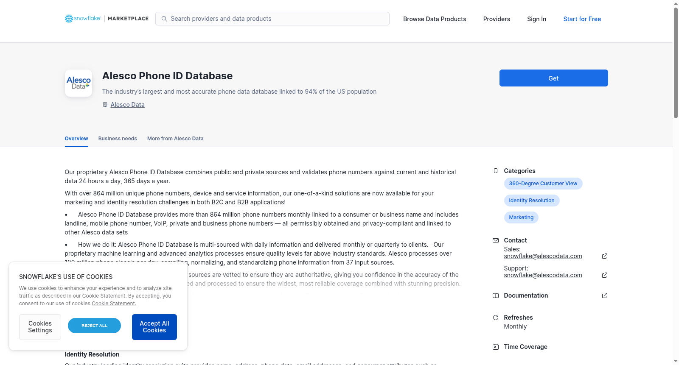Click REJECT ALL cookies
This screenshot has height=365, width=679.
click(x=94, y=326)
